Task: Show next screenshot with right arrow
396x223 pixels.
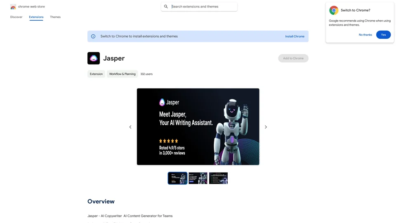Action: pyautogui.click(x=266, y=127)
